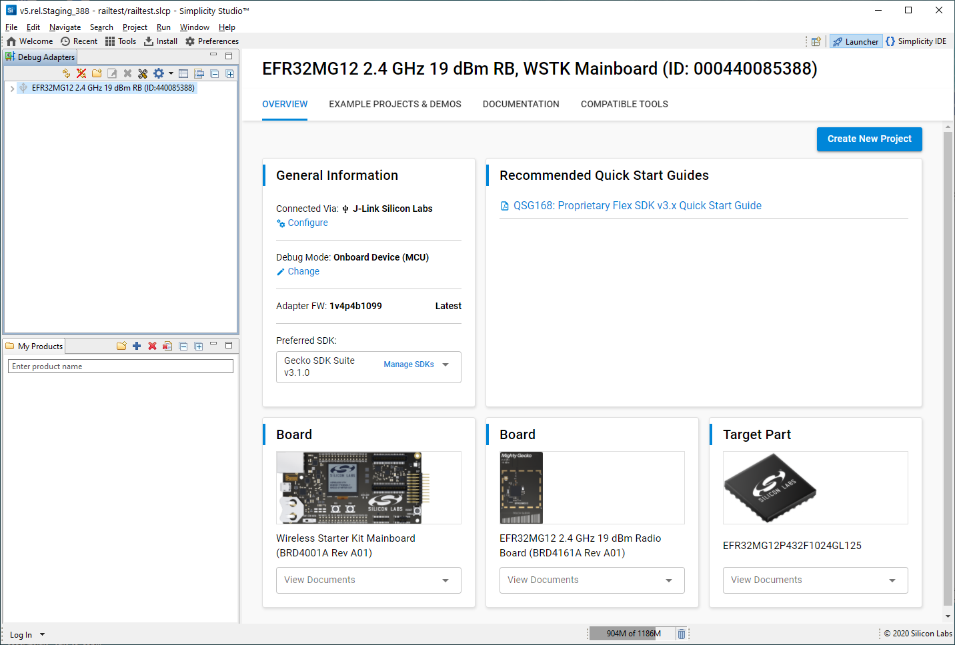955x645 pixels.
Task: Expand EFR32MG12 device tree node
Action: pyautogui.click(x=12, y=88)
